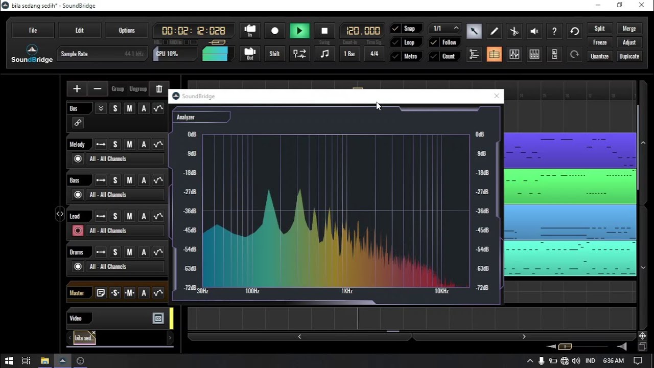Toggle the Metro checkbox
Viewport: 654px width, 368px height.
[395, 56]
